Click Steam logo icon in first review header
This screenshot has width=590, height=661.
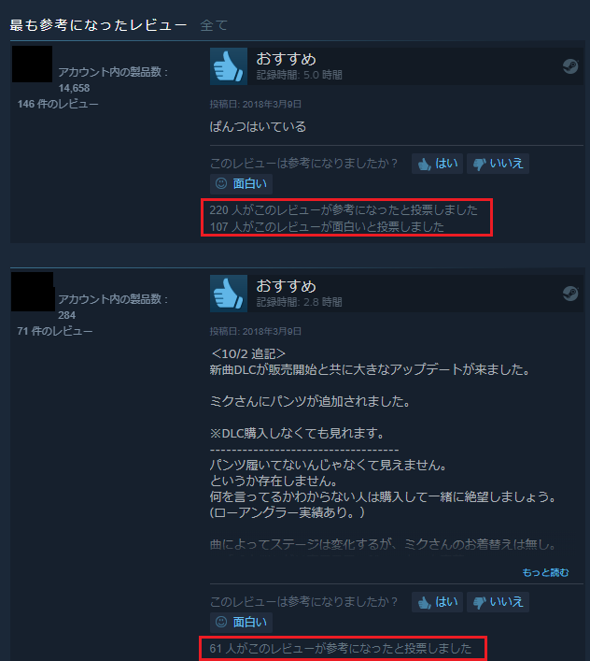point(570,66)
